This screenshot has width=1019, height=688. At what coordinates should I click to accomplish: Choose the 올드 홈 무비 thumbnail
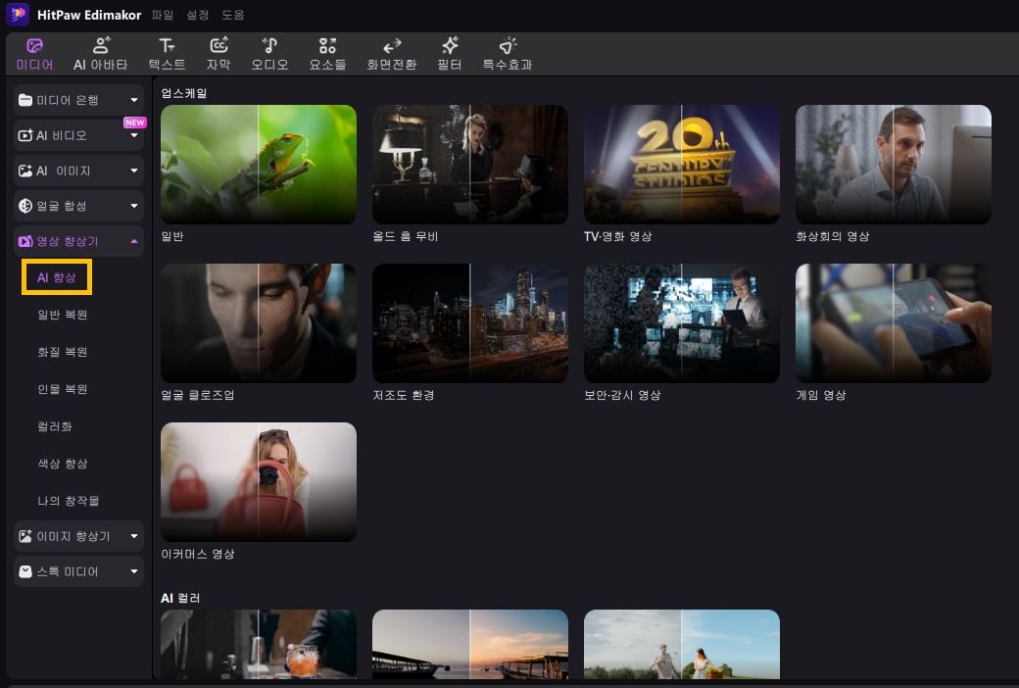tap(470, 165)
